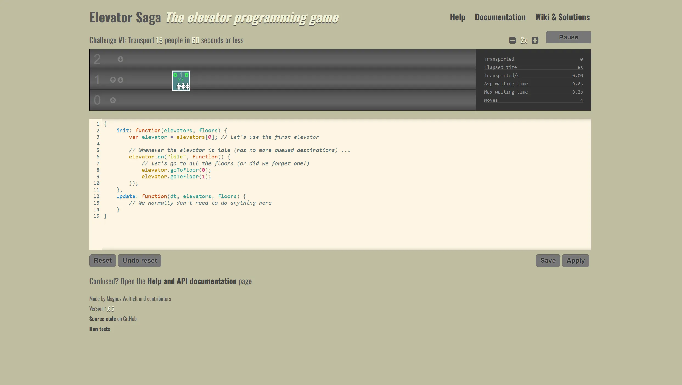Open Wiki & Solutions

(562, 17)
